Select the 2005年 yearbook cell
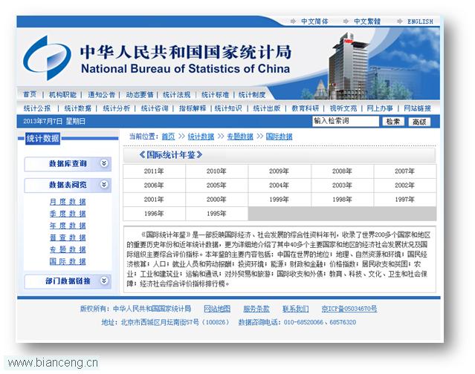Viewport: 475px width, 374px height. click(216, 186)
